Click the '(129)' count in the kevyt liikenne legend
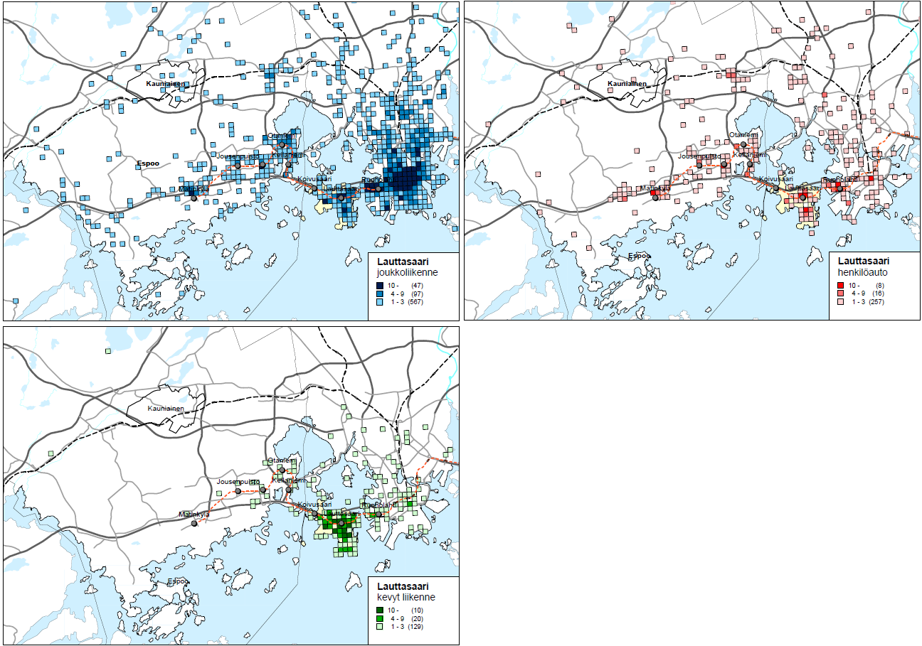Viewport: 922px width, 646px height. pos(415,628)
